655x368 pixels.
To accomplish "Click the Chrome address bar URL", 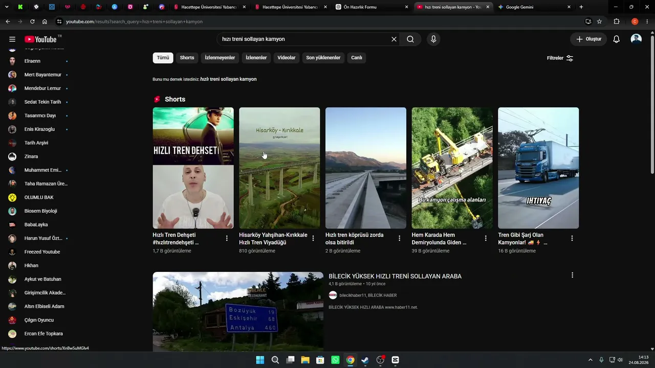I will pyautogui.click(x=134, y=21).
